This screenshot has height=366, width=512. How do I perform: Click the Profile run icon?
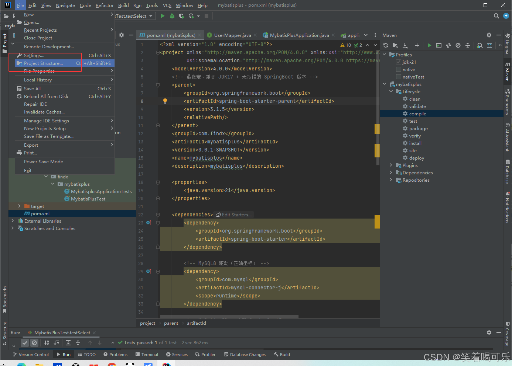tap(191, 16)
